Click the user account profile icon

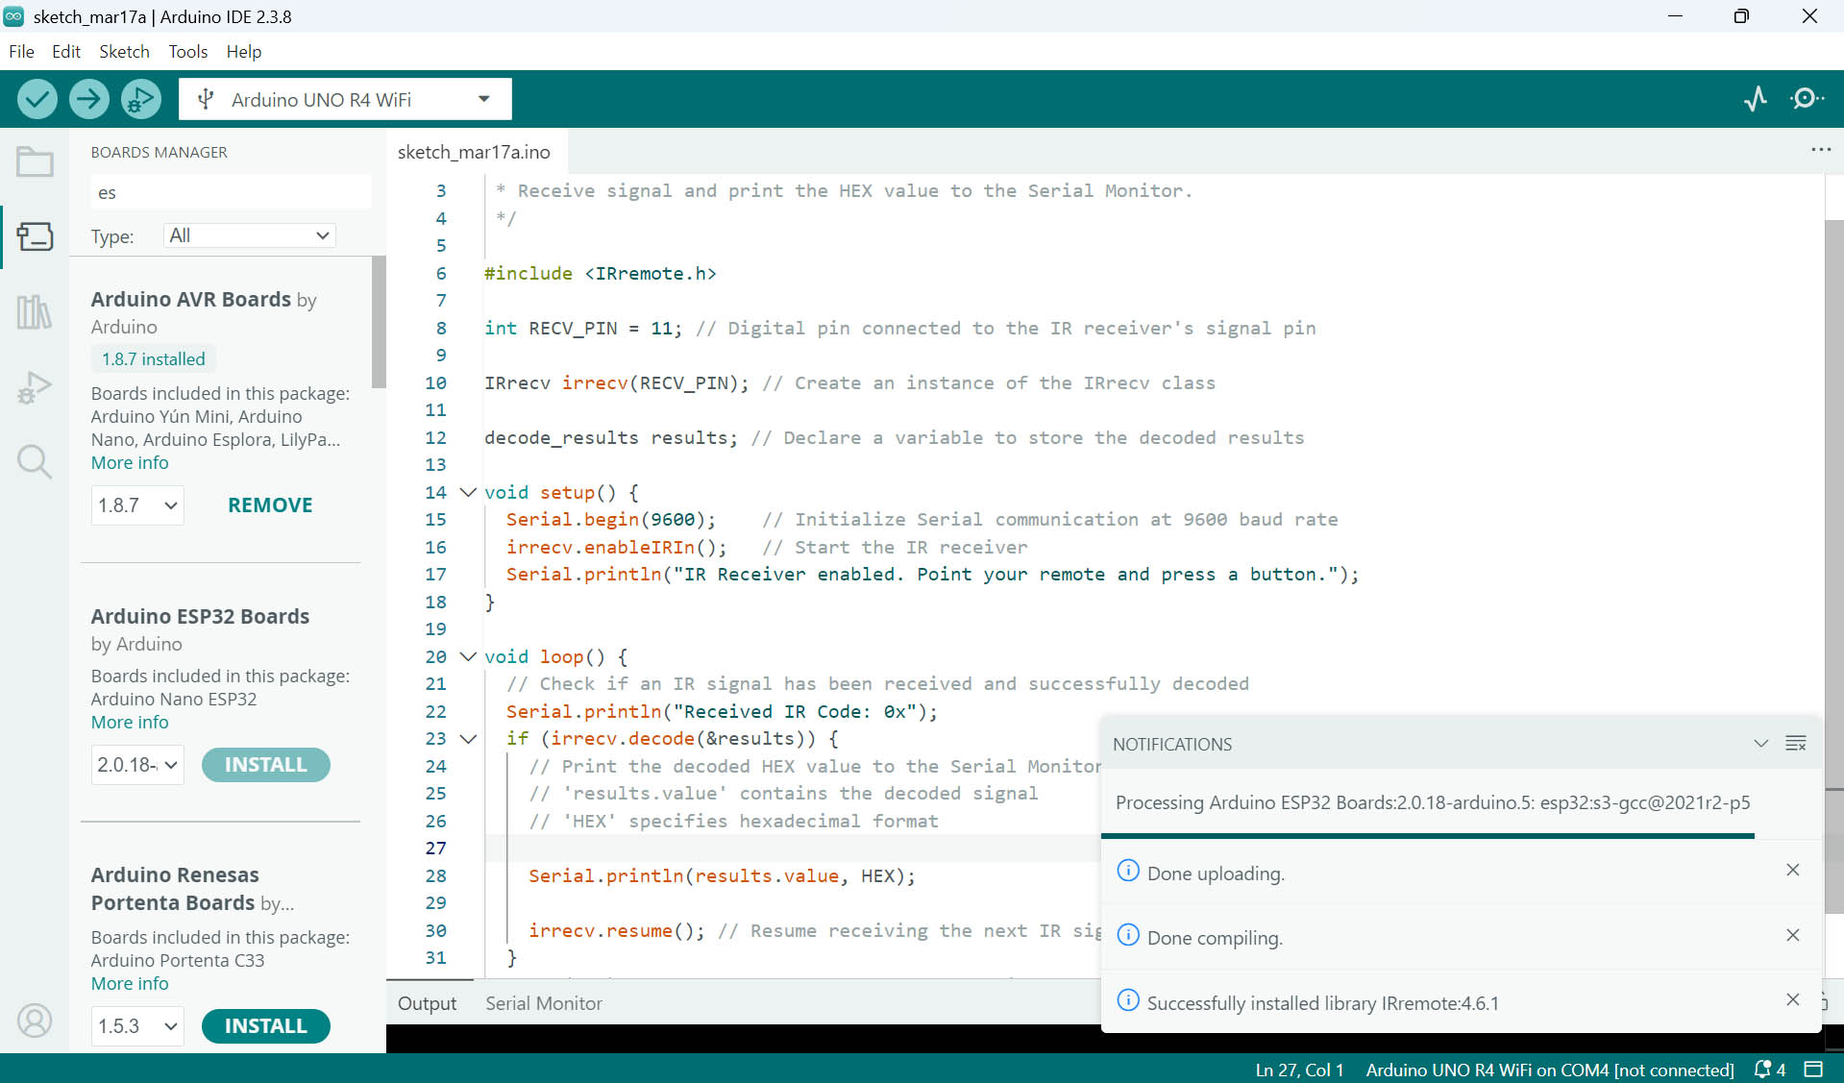[x=35, y=1021]
